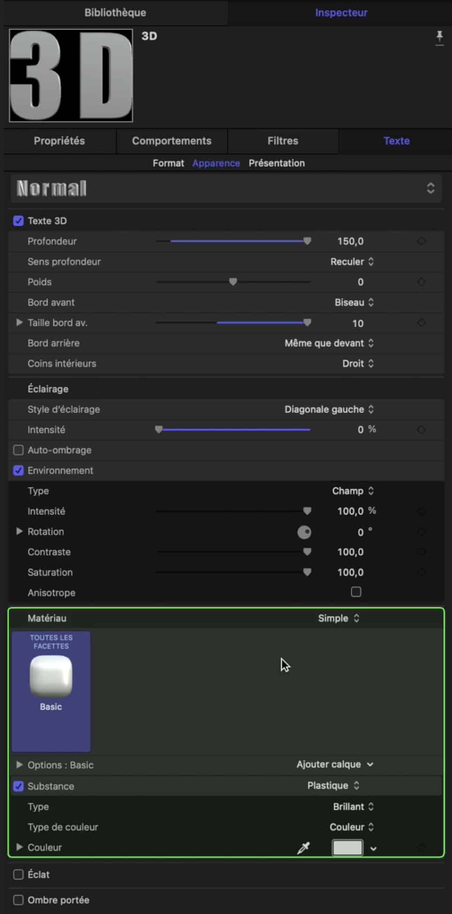Click the Poids keyframe diamond
The width and height of the screenshot is (452, 914).
[421, 282]
